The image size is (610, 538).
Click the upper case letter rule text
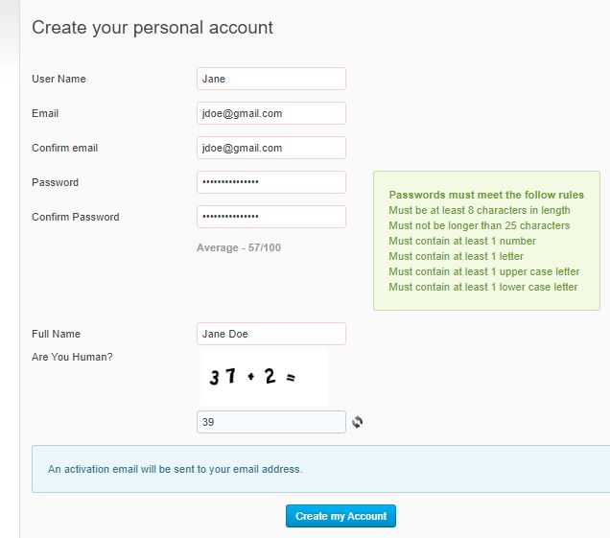tap(483, 271)
